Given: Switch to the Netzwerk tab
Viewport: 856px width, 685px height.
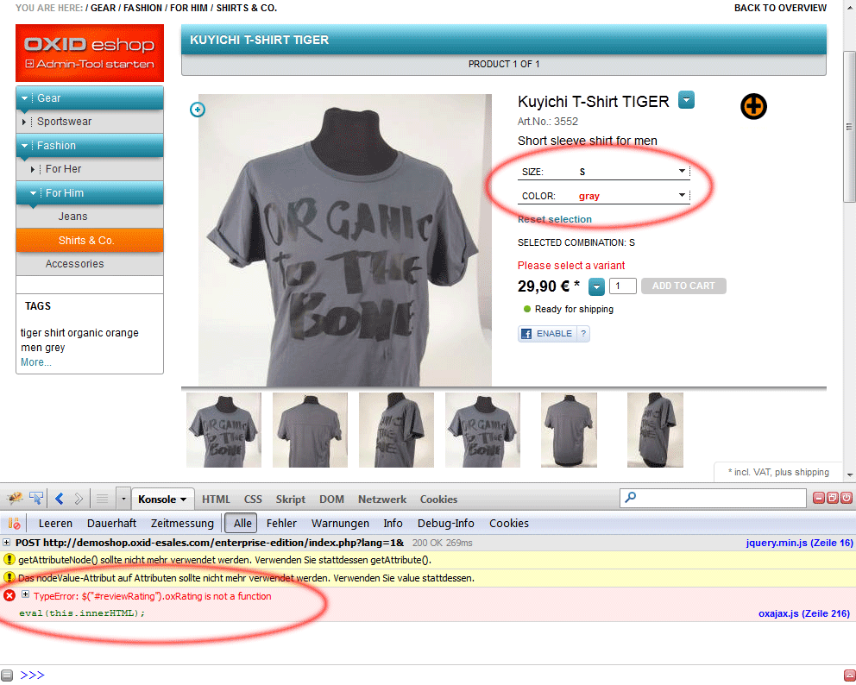Looking at the screenshot, I should click(382, 499).
